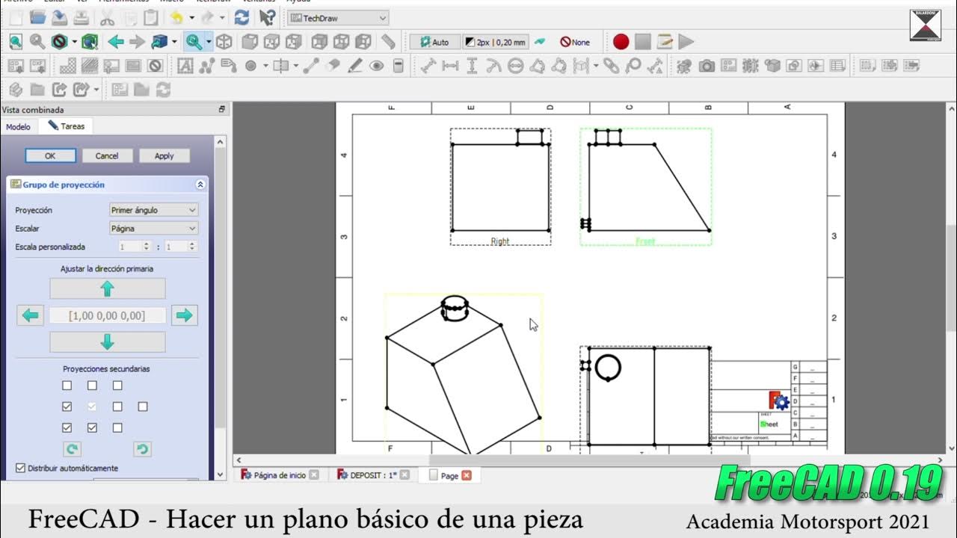Click the OK button
This screenshot has height=538, width=957.
pos(50,155)
